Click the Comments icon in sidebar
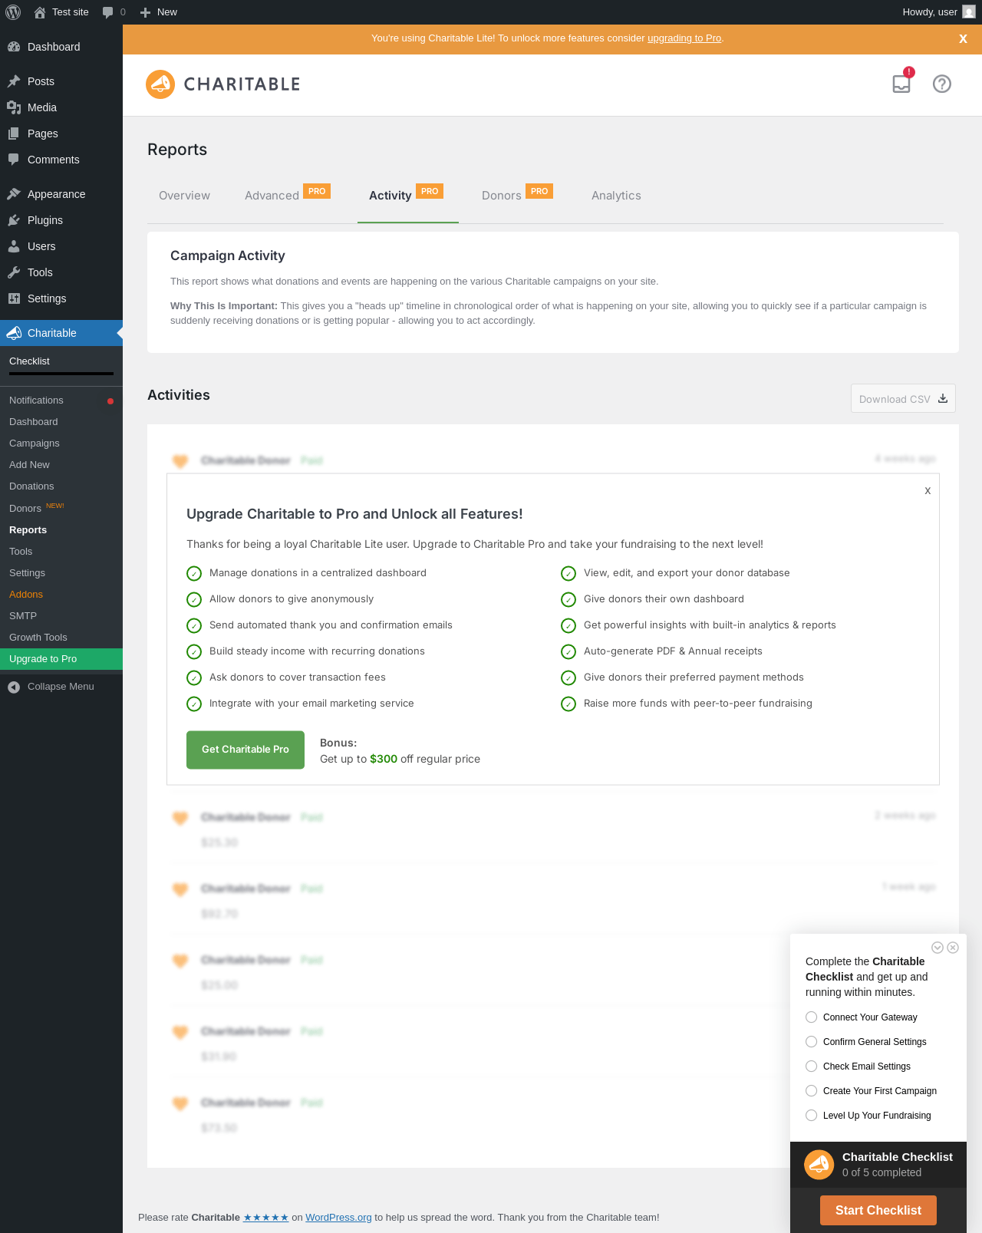The height and width of the screenshot is (1233, 982). pyautogui.click(x=14, y=160)
